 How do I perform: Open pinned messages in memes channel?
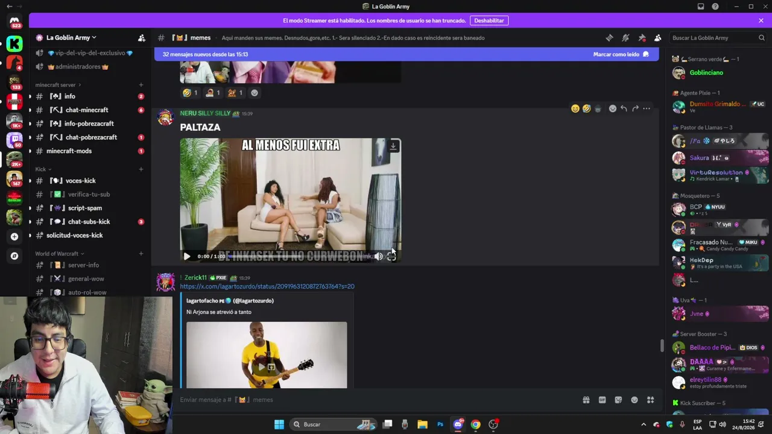[x=642, y=38]
